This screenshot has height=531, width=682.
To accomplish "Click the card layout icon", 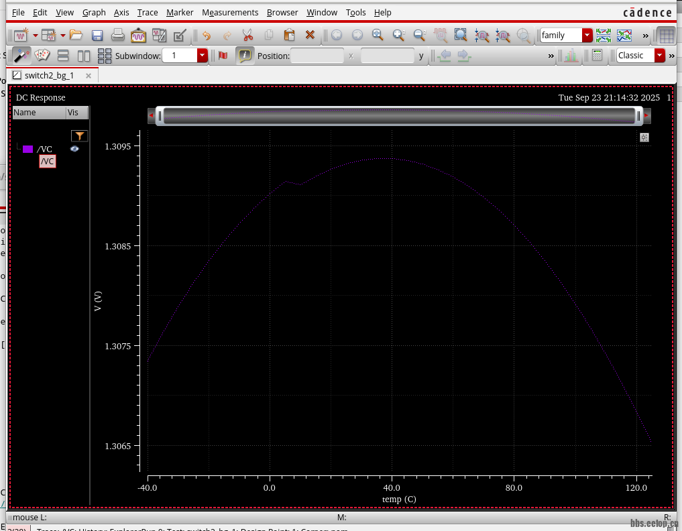I will pyautogui.click(x=42, y=55).
